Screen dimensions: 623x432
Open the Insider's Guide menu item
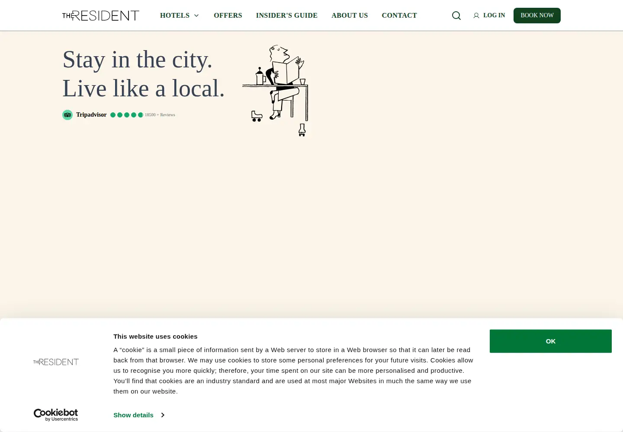(287, 16)
